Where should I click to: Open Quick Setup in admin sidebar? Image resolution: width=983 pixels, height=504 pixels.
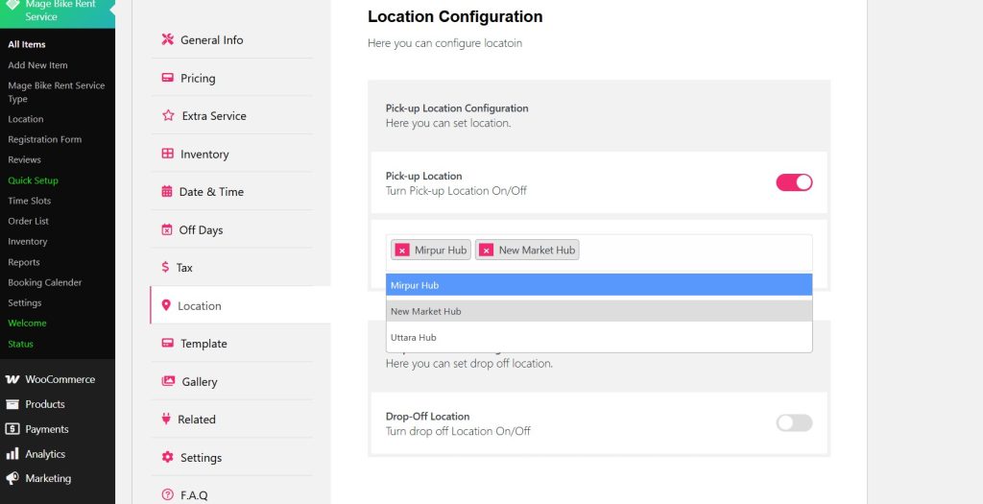[34, 180]
